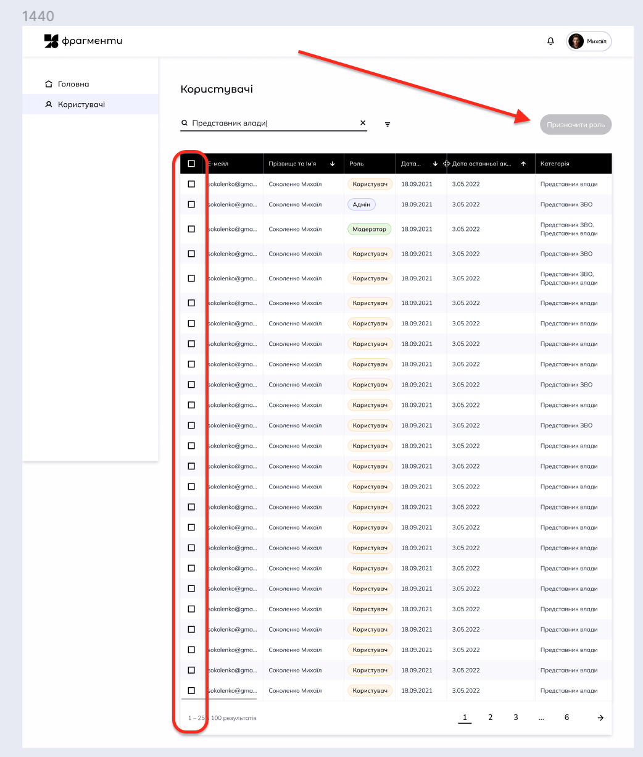The width and height of the screenshot is (643, 757).
Task: Click the column move icon in Дата header
Action: (x=446, y=163)
